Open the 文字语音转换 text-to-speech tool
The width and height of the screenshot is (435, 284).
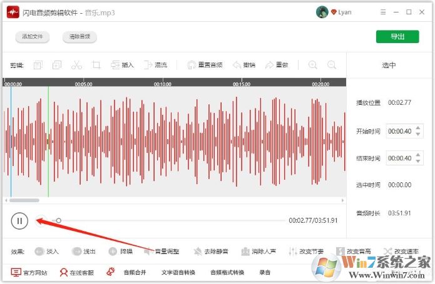(x=178, y=272)
